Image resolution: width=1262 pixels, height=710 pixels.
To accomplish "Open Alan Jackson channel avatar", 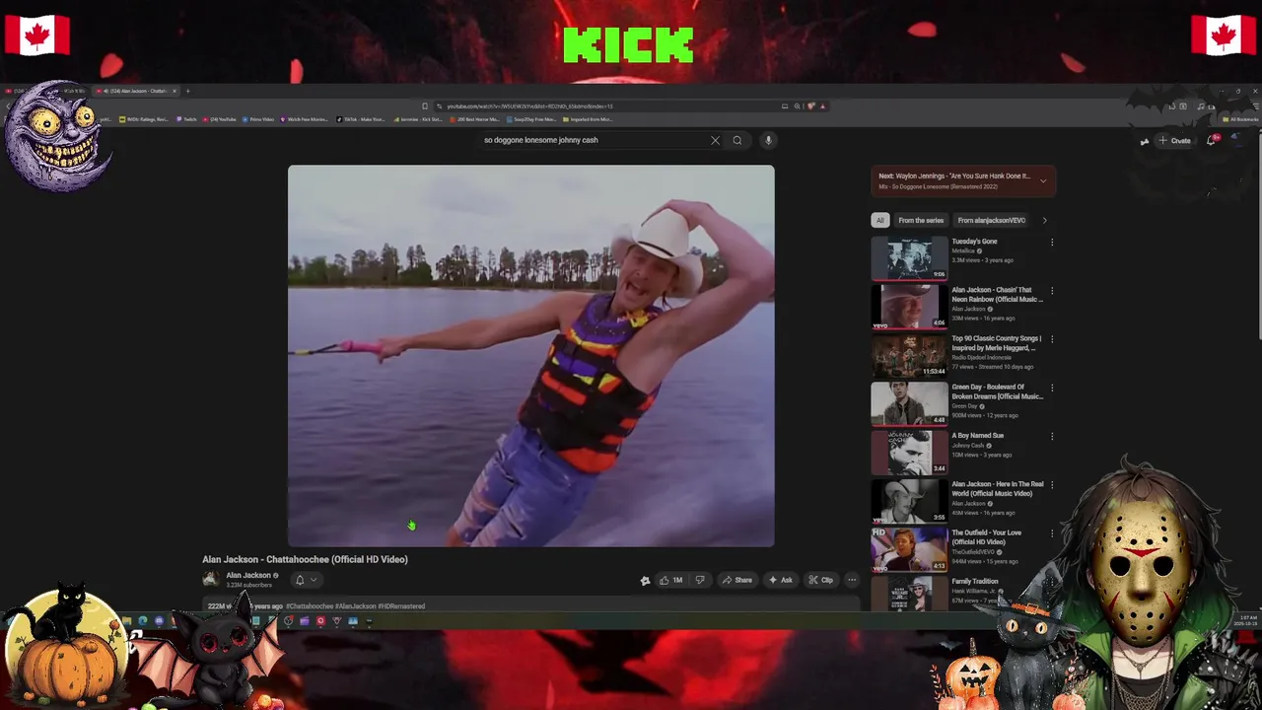I will [211, 579].
